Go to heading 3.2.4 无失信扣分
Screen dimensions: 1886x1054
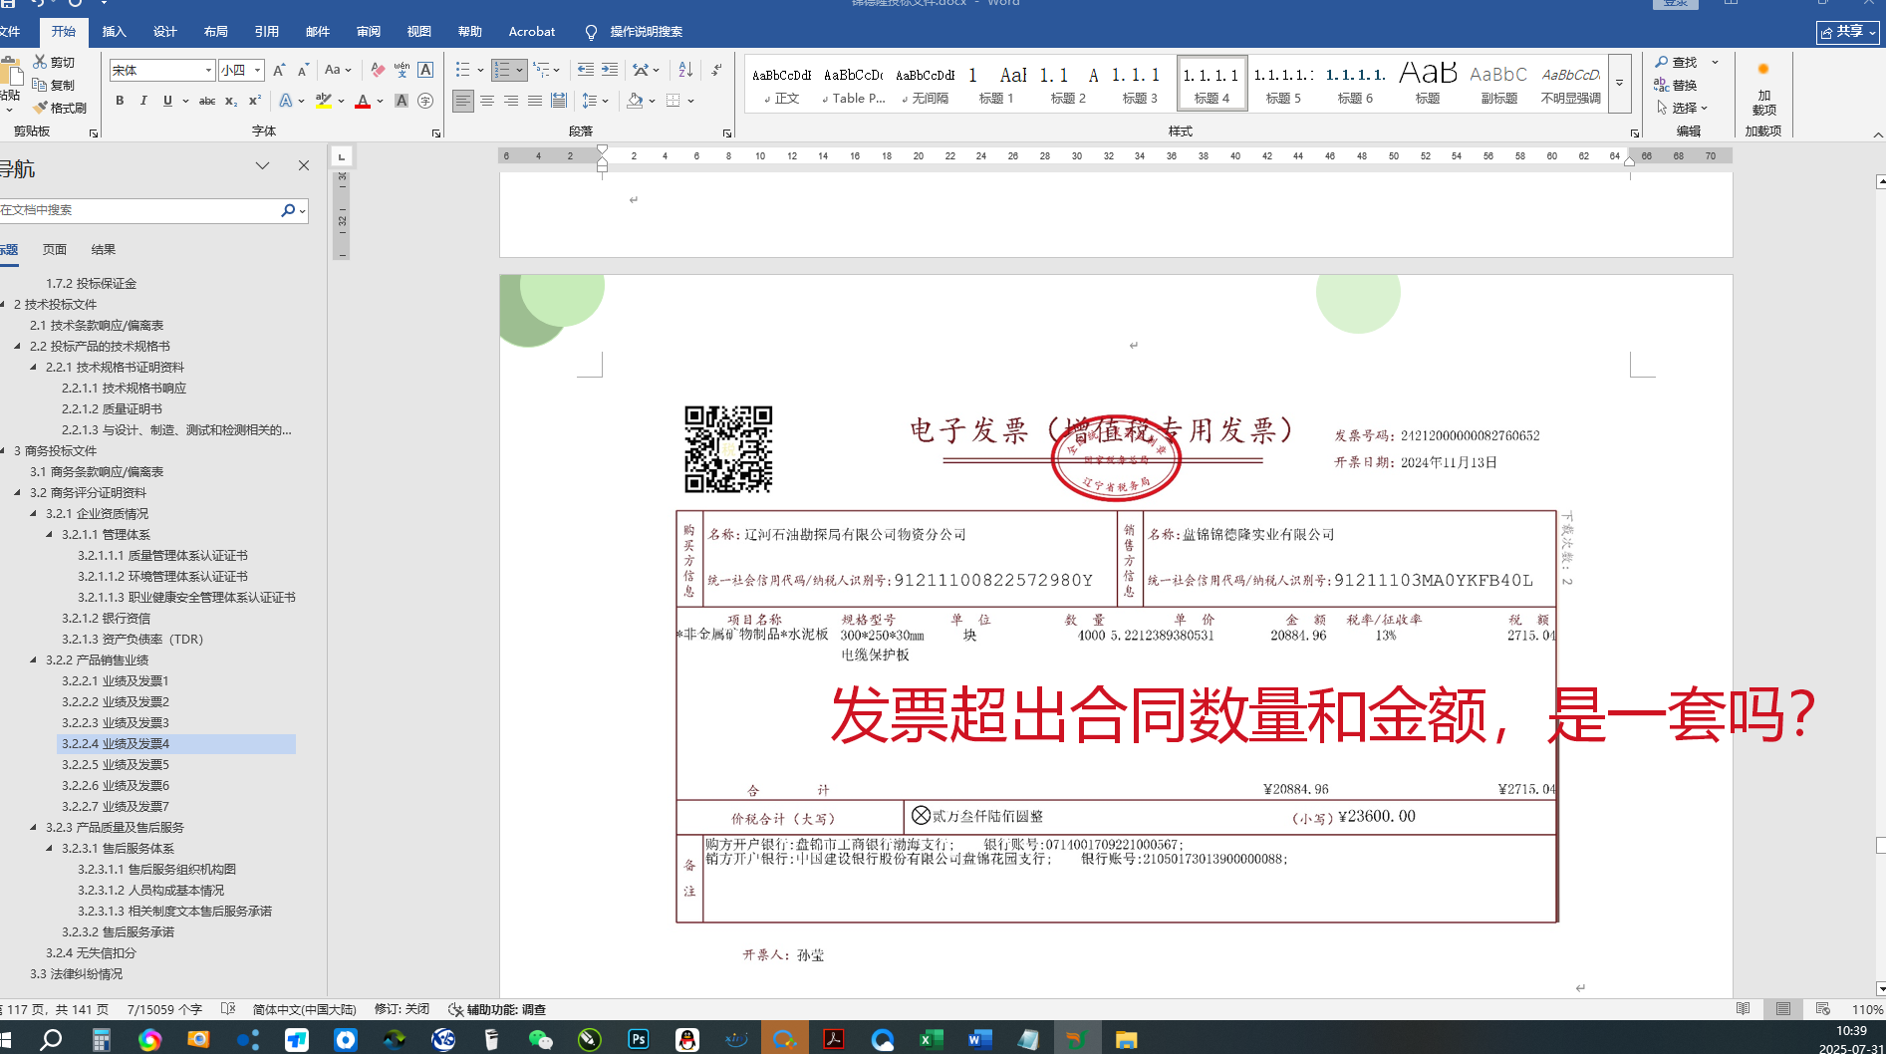pos(91,953)
